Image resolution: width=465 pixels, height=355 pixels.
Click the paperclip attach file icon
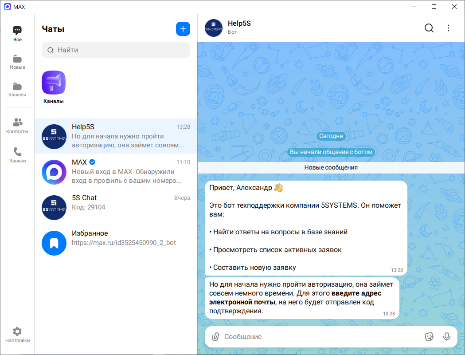[215, 337]
